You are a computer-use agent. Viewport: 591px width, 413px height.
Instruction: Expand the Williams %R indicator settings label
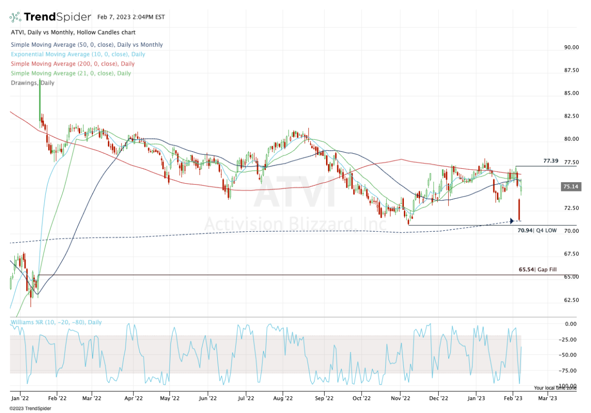click(x=56, y=322)
